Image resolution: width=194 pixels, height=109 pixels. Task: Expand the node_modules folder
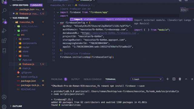15,26
